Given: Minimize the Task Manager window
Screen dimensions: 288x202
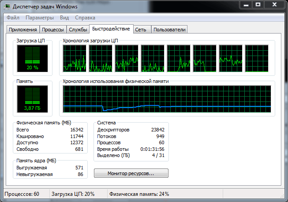Looking at the screenshot, I should (246, 4).
